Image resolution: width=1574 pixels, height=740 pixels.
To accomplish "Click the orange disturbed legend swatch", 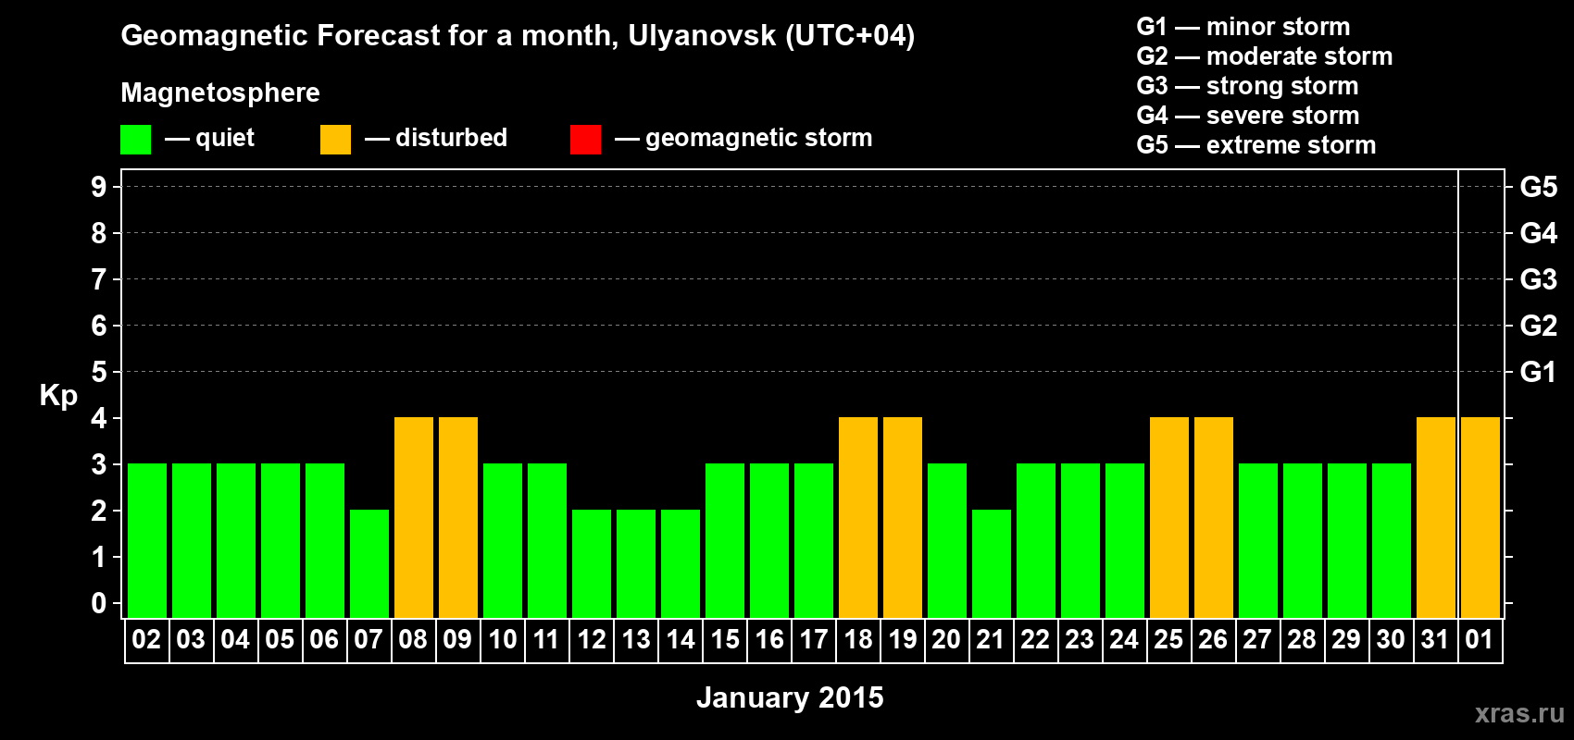I will point(335,140).
